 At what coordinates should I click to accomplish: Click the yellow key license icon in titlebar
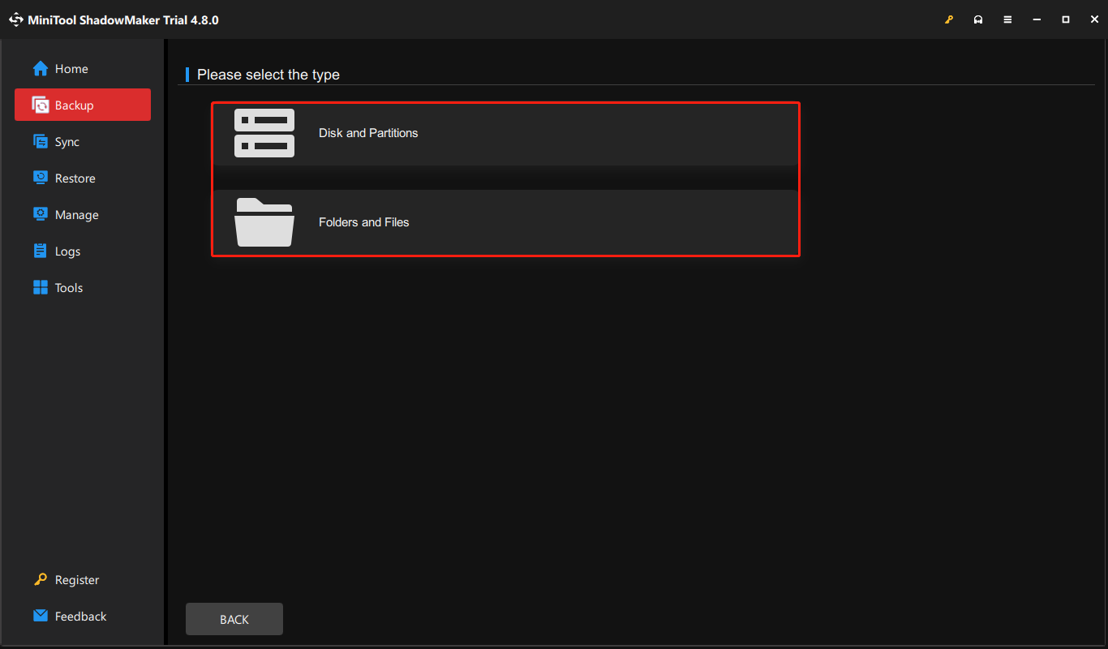click(949, 19)
